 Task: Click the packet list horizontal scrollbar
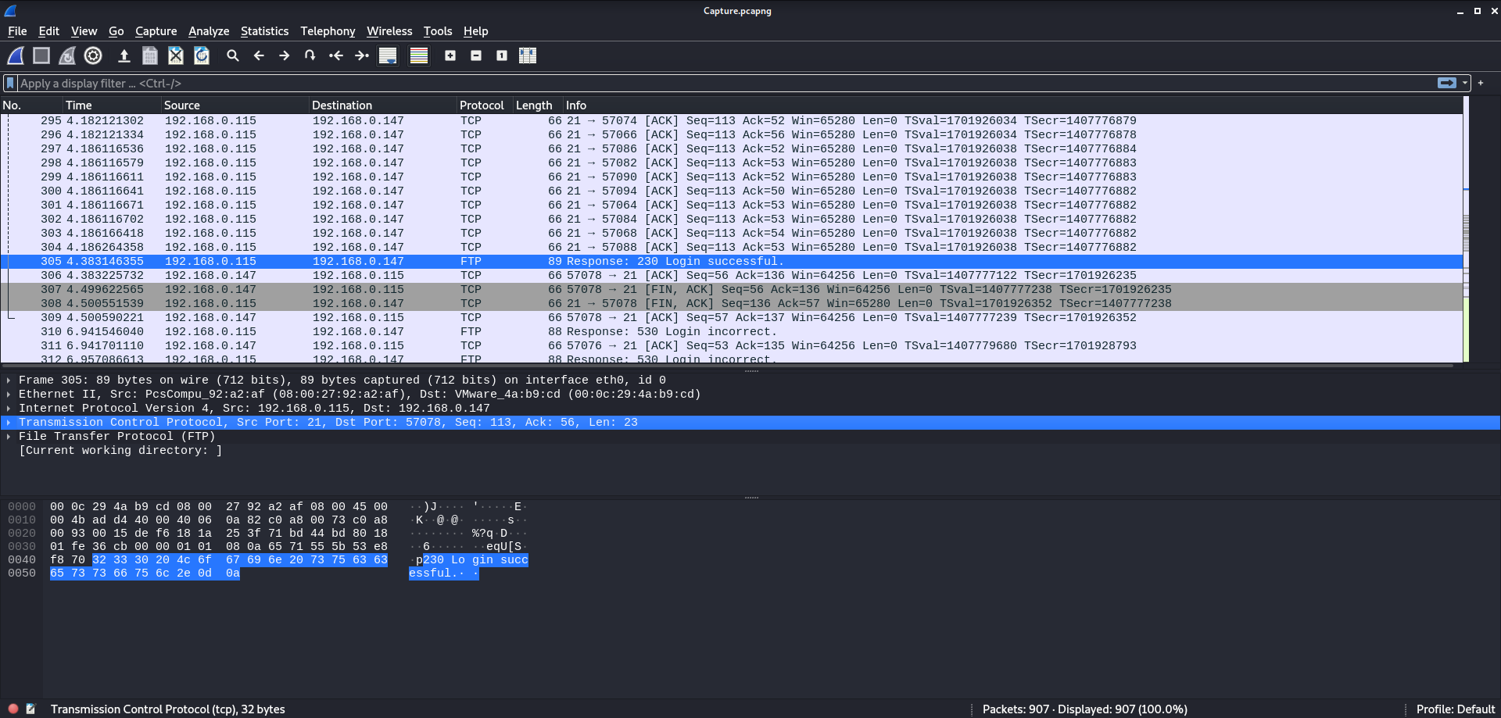[x=727, y=365]
